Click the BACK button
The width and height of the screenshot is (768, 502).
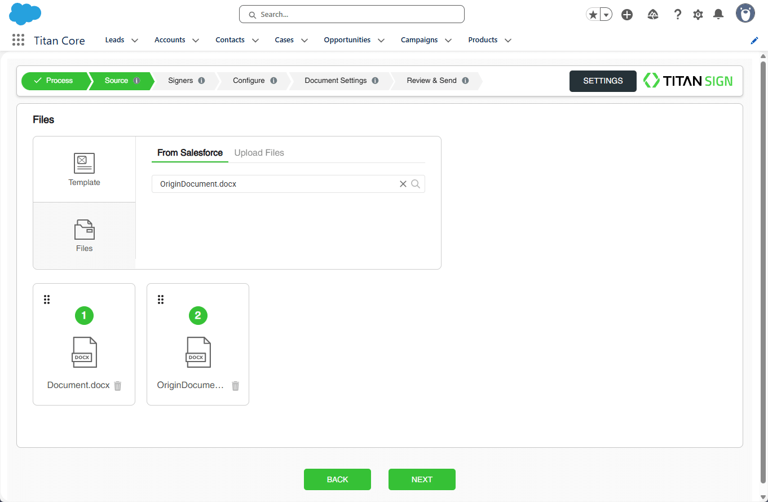tap(337, 479)
